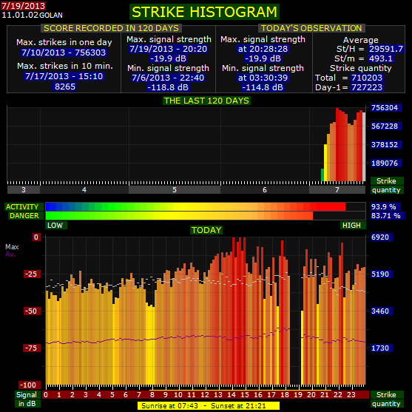
Task: Click St/m value 493.1
Action: (380, 58)
